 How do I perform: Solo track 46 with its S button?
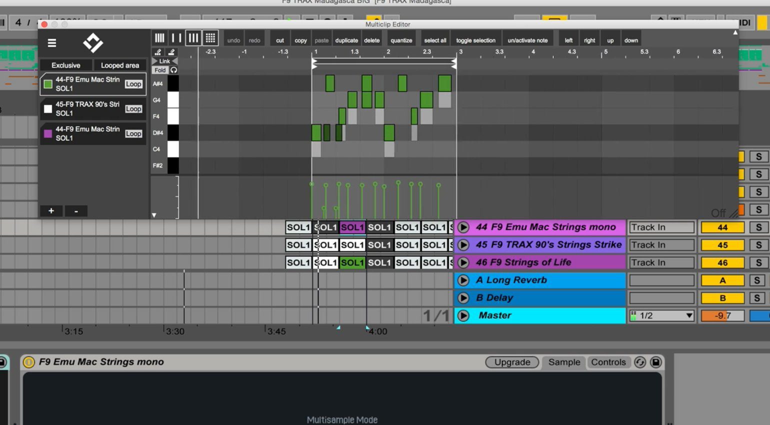point(759,262)
